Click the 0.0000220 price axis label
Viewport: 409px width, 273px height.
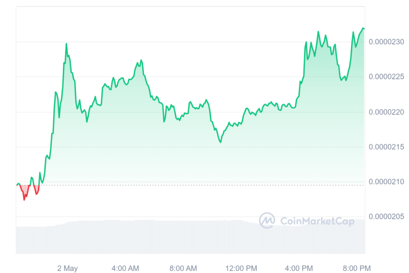click(386, 112)
